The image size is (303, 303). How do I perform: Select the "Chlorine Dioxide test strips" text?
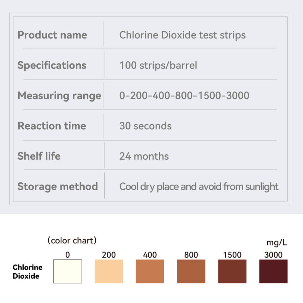click(x=182, y=35)
